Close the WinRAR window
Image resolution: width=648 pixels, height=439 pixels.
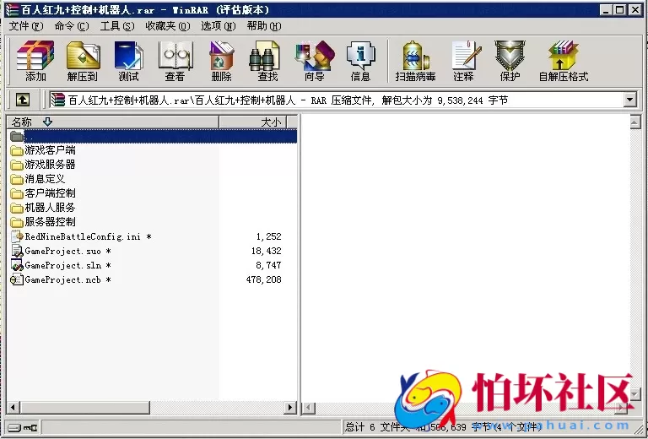(x=635, y=9)
